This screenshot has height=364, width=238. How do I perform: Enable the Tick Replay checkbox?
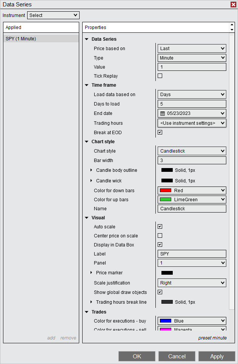click(x=160, y=76)
